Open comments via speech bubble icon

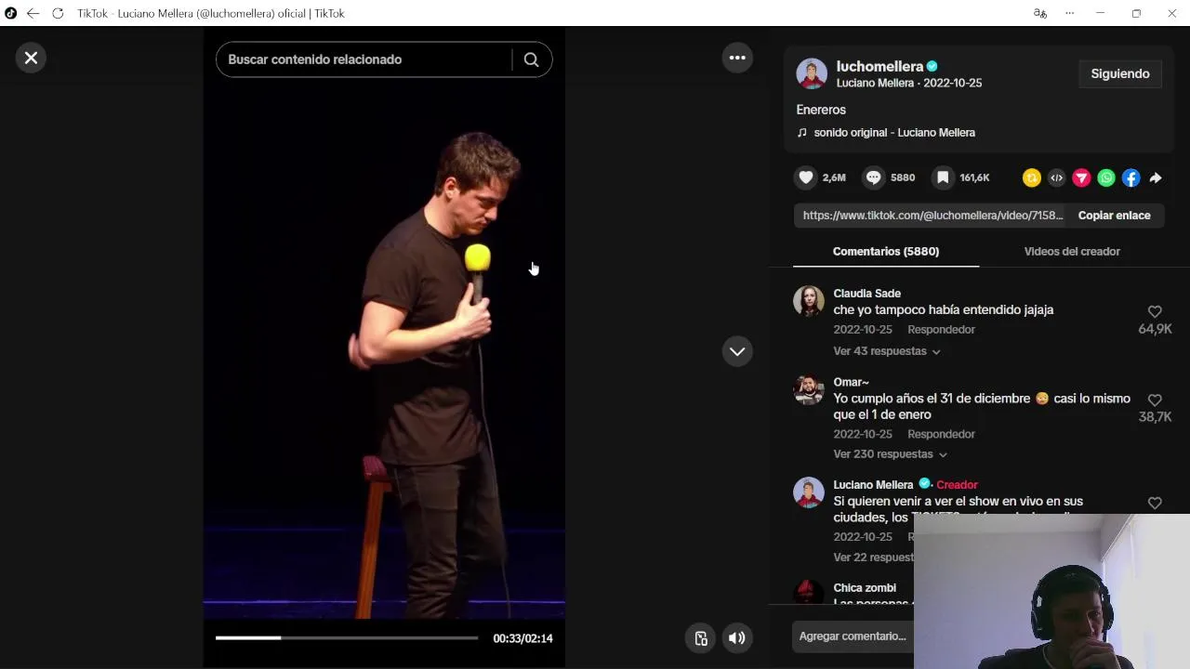point(874,177)
